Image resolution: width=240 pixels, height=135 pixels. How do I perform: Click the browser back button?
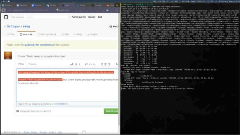[x=4, y=10]
